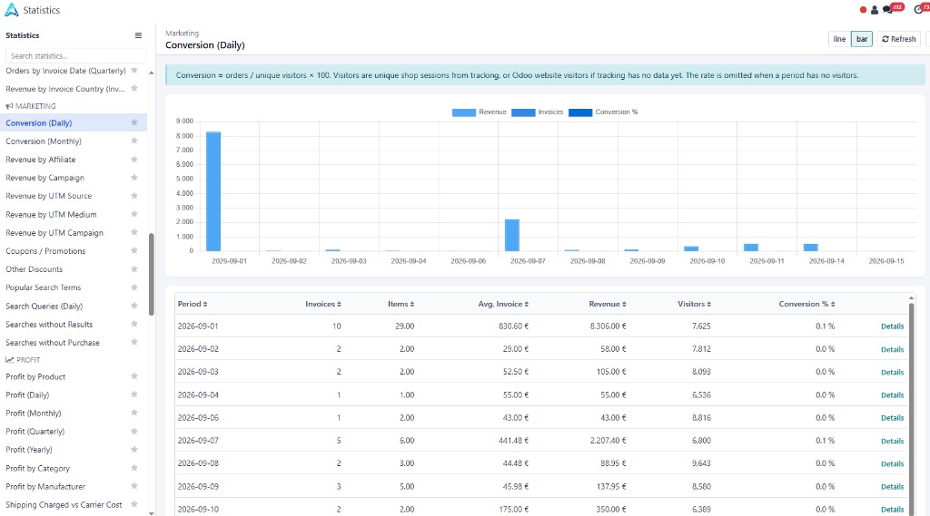Switch chart to line view

pos(839,39)
